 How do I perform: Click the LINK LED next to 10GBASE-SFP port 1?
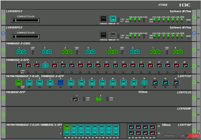[84, 98]
